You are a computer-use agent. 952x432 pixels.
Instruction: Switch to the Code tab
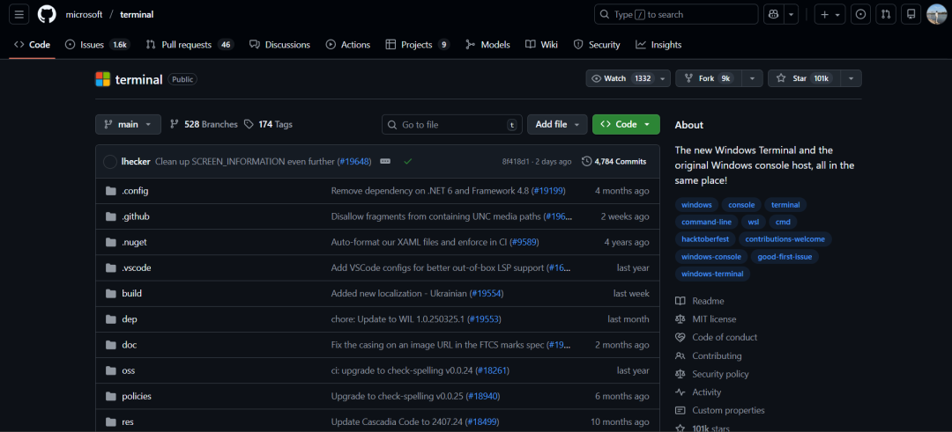point(33,45)
